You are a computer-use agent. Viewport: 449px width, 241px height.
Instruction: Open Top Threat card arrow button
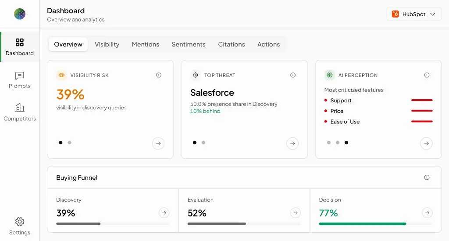292,143
